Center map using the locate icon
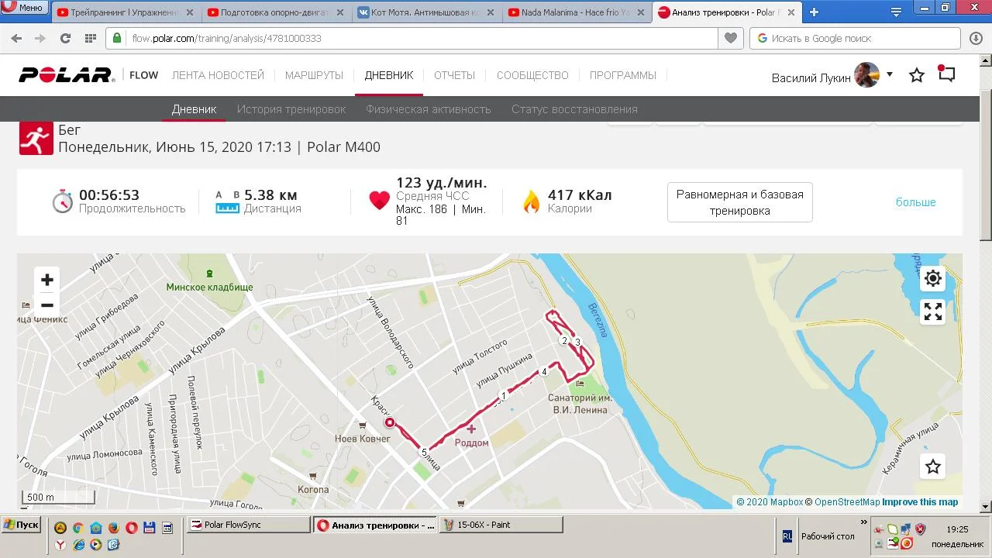Image resolution: width=992 pixels, height=558 pixels. [x=933, y=278]
